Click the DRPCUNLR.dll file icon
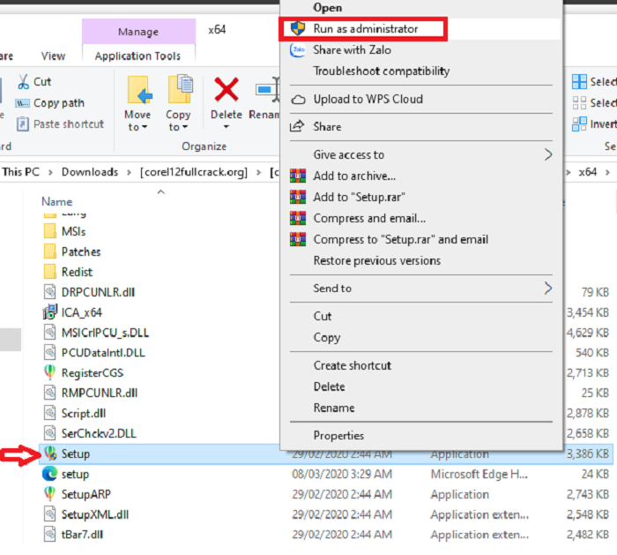The width and height of the screenshot is (617, 555). click(49, 292)
